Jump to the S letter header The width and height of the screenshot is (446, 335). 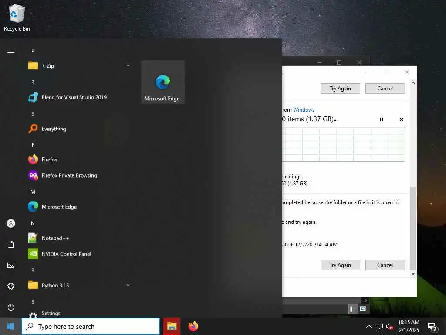click(x=33, y=302)
